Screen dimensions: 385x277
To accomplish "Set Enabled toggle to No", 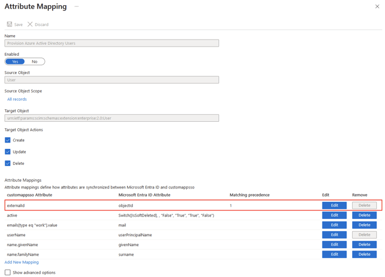I will (34, 61).
